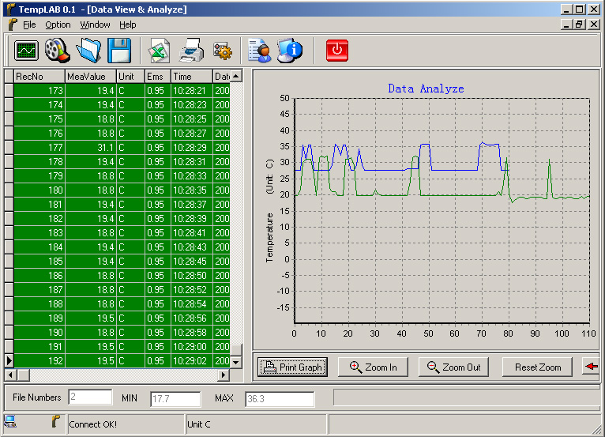Click the table's vertical scrollbar down arrow
The width and height of the screenshot is (605, 437).
[x=235, y=363]
